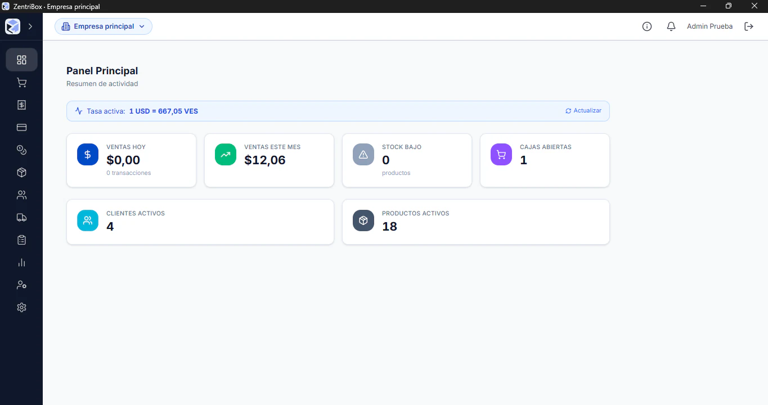
Task: Open the dashboard grid icon in sidebar
Action: pyautogui.click(x=21, y=60)
